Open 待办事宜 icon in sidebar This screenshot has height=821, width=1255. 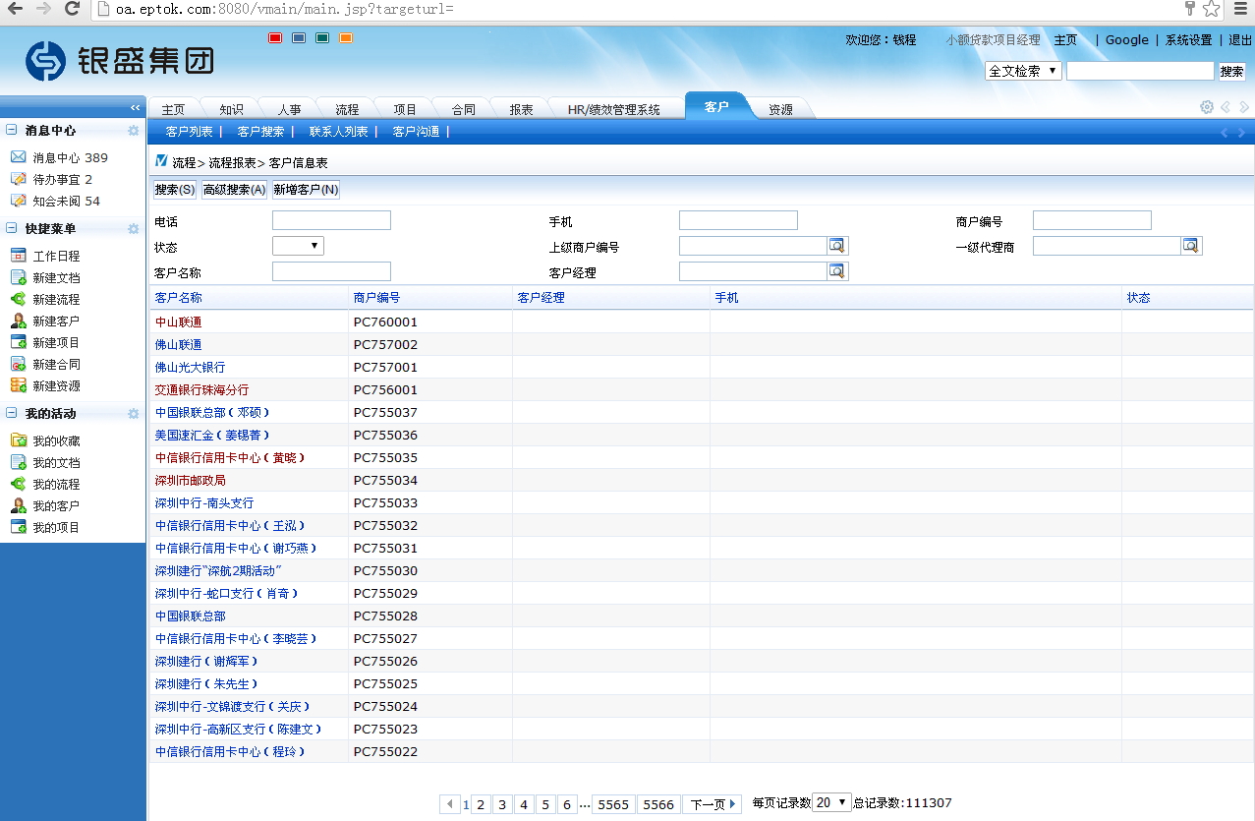(x=18, y=179)
